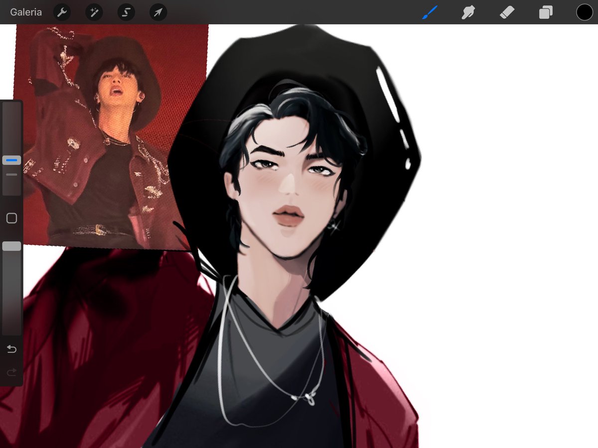Click the brush size slider handle
Screen dimensions: 598x448
pyautogui.click(x=11, y=160)
